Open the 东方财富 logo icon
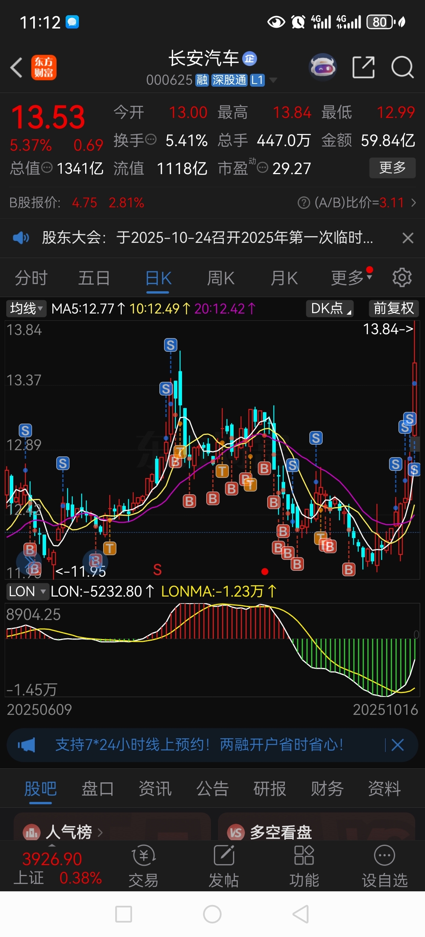The image size is (425, 937). (44, 68)
